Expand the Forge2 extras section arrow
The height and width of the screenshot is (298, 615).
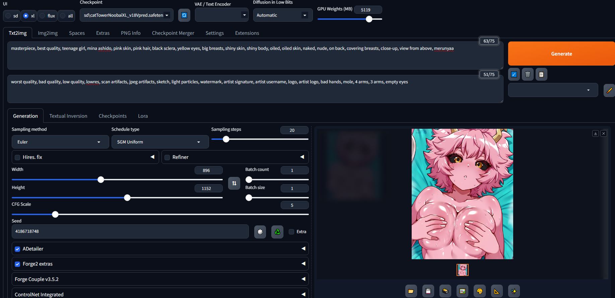click(303, 264)
